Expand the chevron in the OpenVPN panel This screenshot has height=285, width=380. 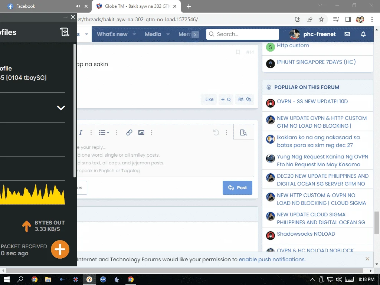(x=61, y=108)
